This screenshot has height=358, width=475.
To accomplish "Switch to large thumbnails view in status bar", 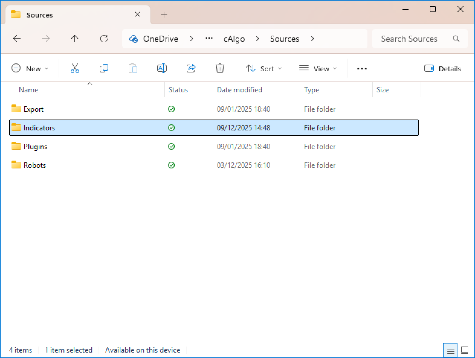I will point(465,350).
